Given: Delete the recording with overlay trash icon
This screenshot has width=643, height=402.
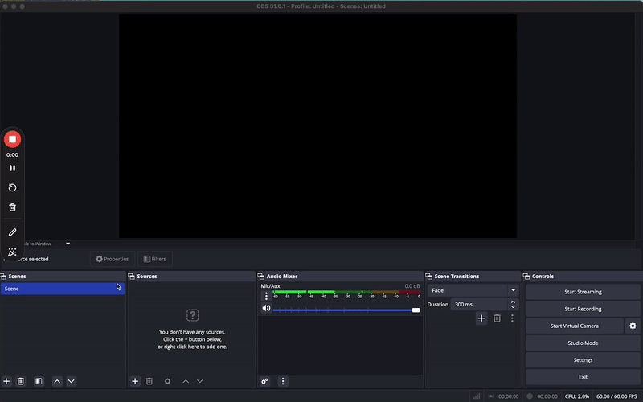Looking at the screenshot, I should [12, 207].
